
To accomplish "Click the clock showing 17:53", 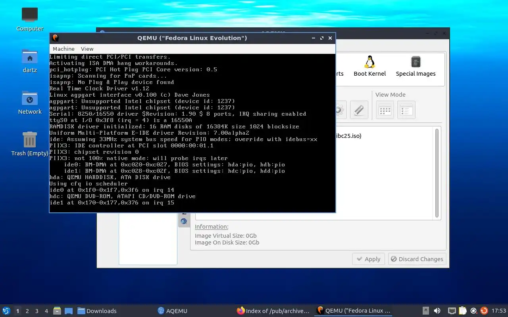I will (x=499, y=311).
